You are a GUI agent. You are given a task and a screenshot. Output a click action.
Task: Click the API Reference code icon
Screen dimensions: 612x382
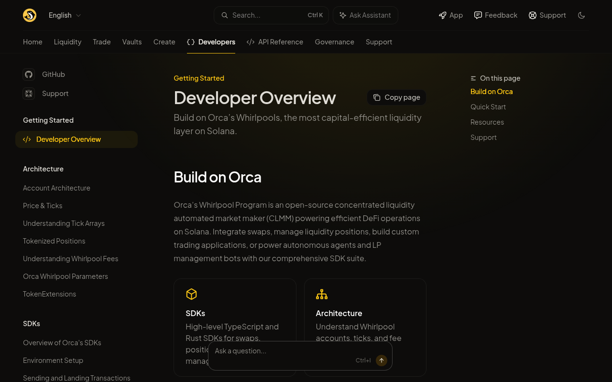click(251, 42)
